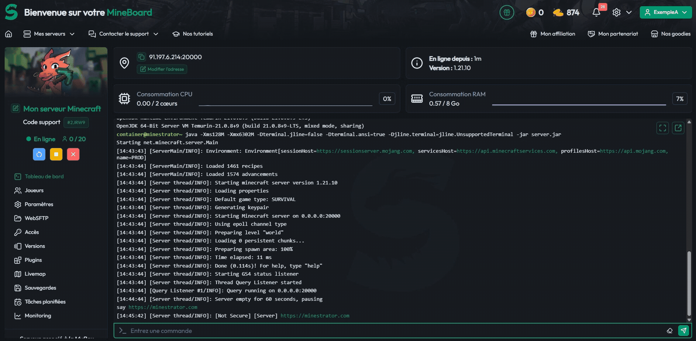Expand the Mes serveurs dropdown

tap(49, 34)
